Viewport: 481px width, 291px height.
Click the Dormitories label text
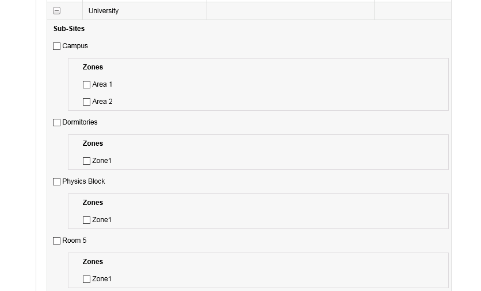click(80, 122)
